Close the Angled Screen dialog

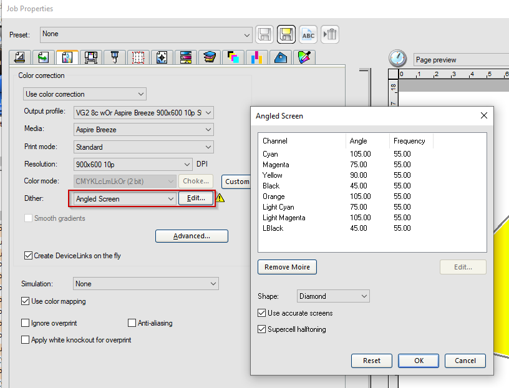pos(483,115)
